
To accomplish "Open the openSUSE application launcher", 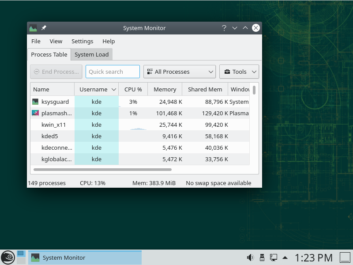I will point(8,257).
